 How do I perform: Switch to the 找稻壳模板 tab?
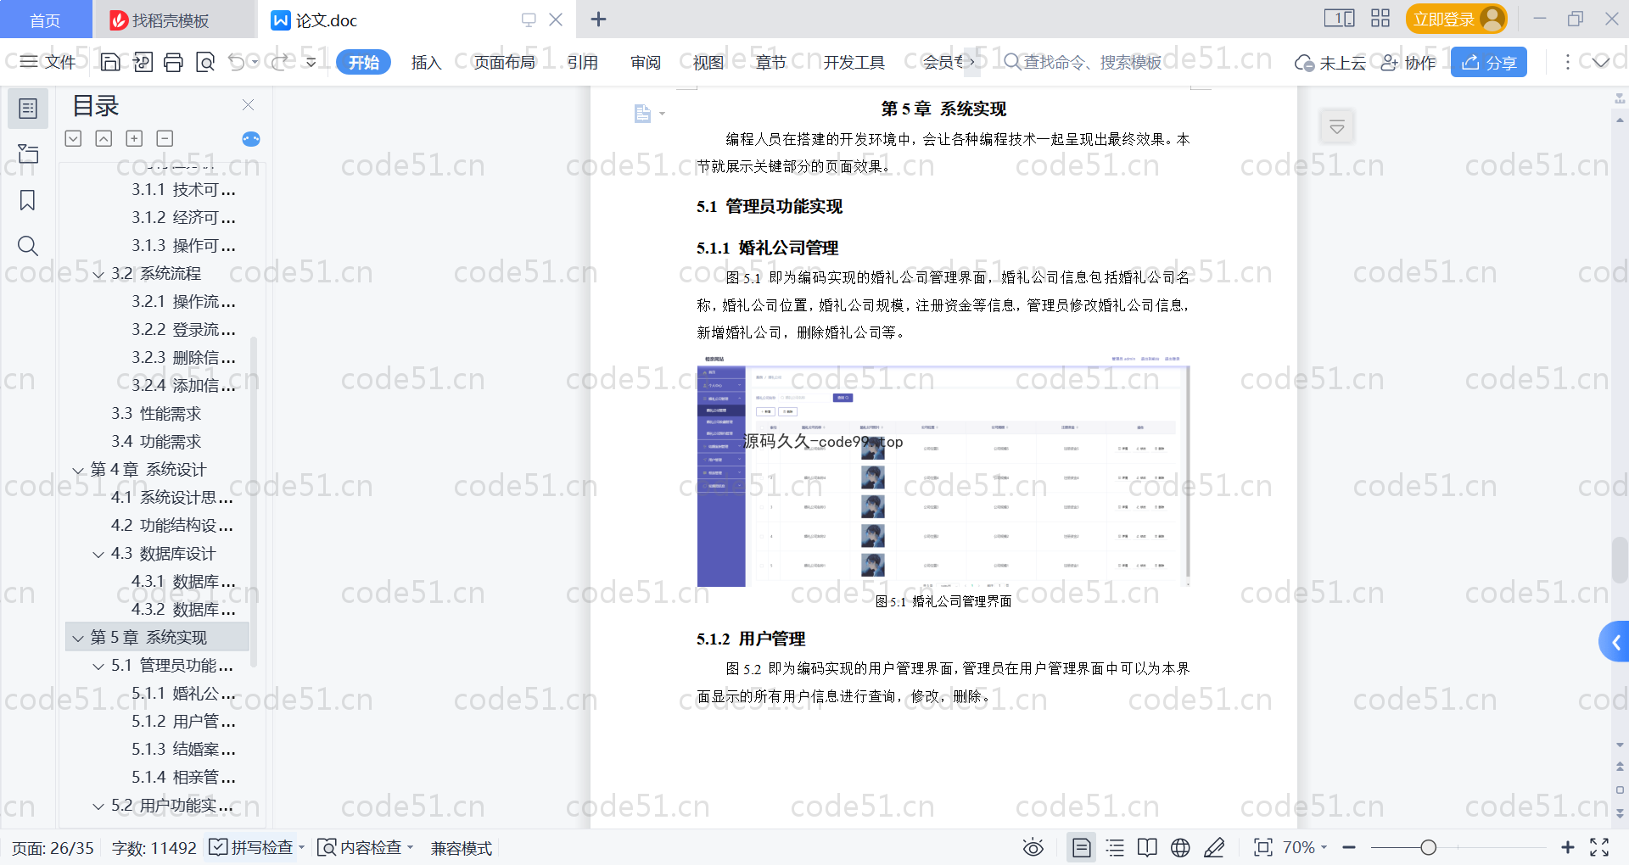170,20
